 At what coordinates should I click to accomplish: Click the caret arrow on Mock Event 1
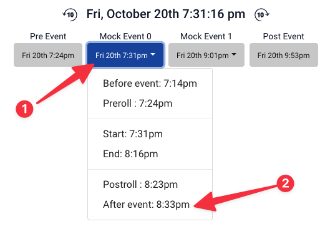click(234, 55)
